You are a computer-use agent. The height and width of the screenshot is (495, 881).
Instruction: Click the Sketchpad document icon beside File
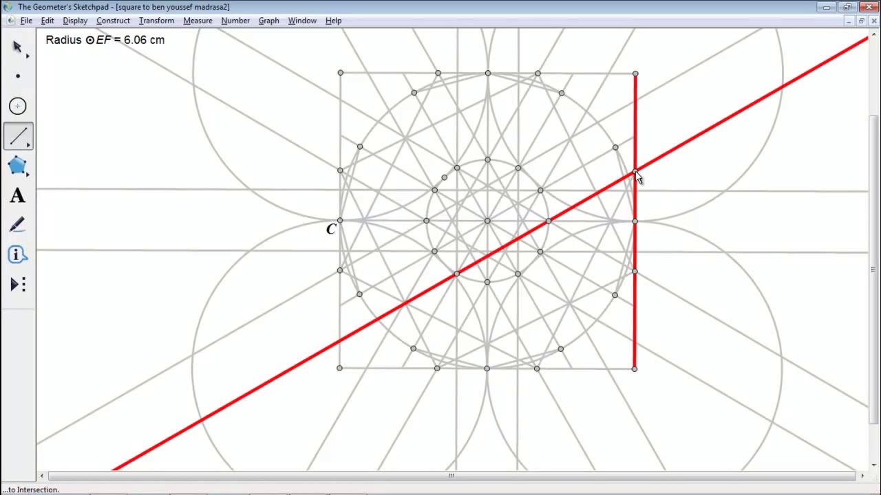tap(10, 21)
